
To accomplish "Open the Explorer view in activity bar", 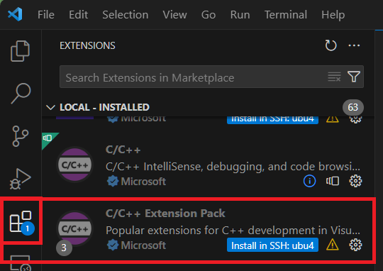I will point(21,51).
